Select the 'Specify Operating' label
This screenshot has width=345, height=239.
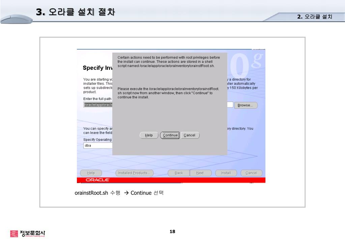click(97, 140)
